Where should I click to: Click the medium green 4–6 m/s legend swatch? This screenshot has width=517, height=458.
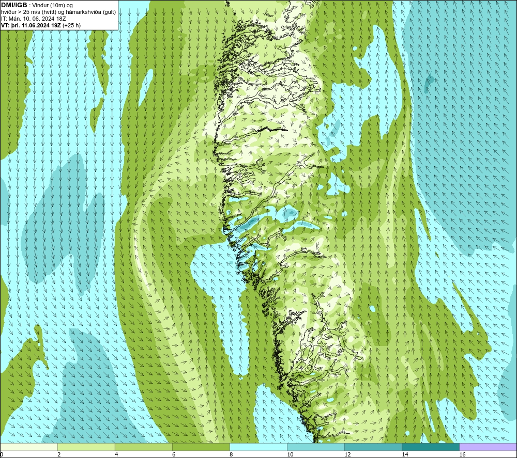click(144, 447)
